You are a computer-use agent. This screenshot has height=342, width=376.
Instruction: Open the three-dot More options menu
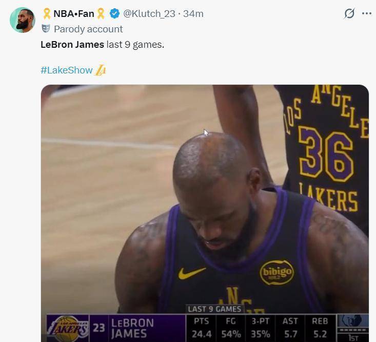pos(366,14)
